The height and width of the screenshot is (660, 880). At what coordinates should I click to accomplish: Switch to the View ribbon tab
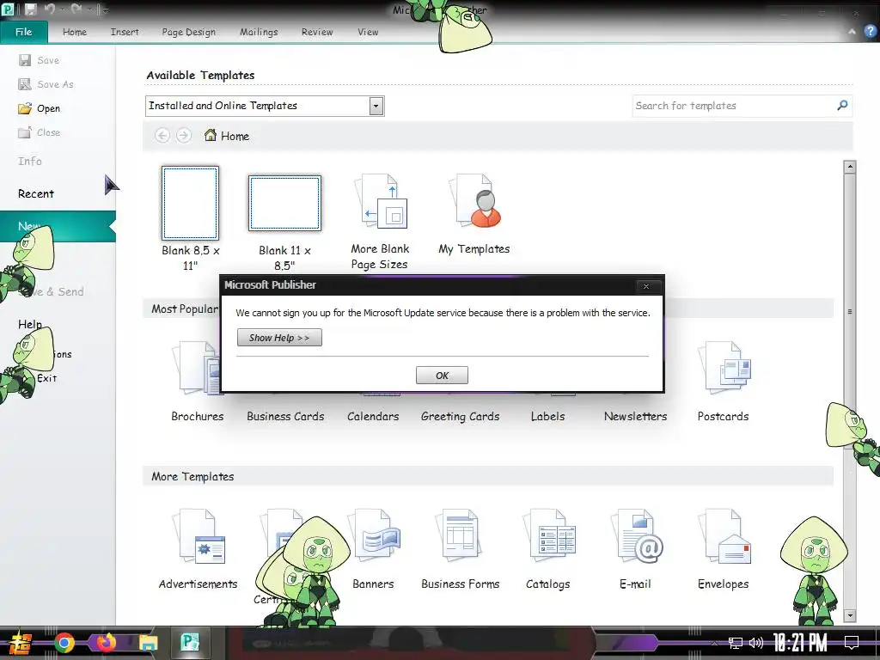click(x=368, y=32)
